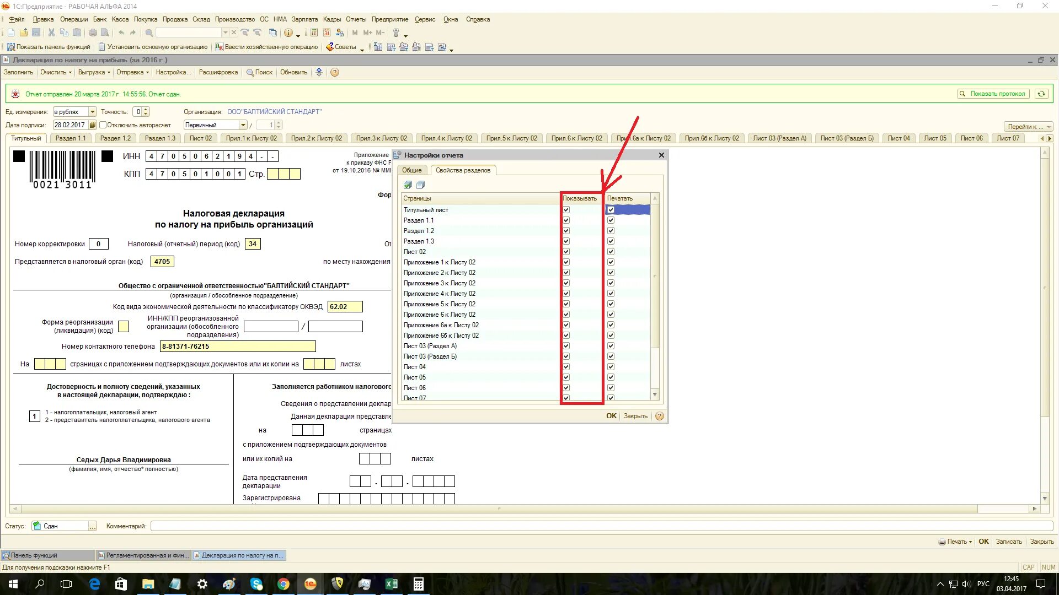Image resolution: width=1059 pixels, height=595 pixels.
Task: Open the Сервис menu
Action: [425, 19]
